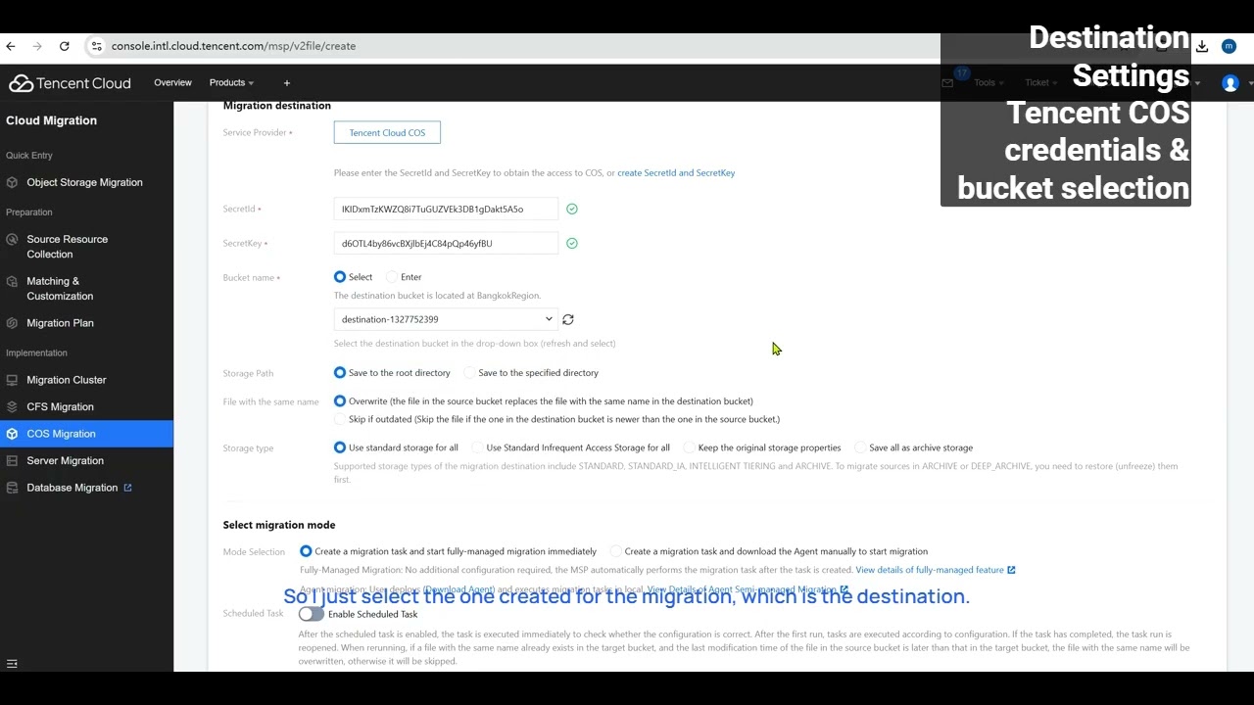
Task: Open the Migration Cluster page
Action: pyautogui.click(x=67, y=380)
